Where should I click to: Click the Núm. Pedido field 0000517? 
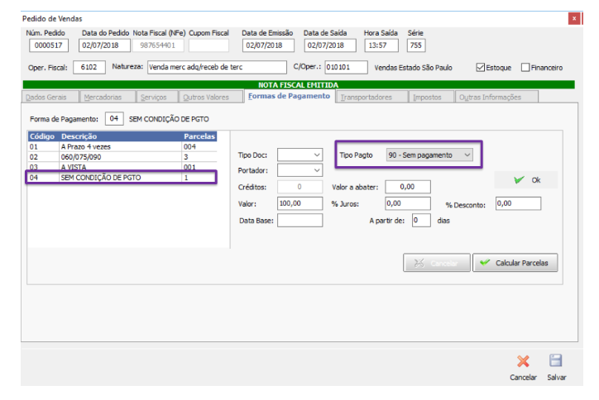click(x=49, y=45)
